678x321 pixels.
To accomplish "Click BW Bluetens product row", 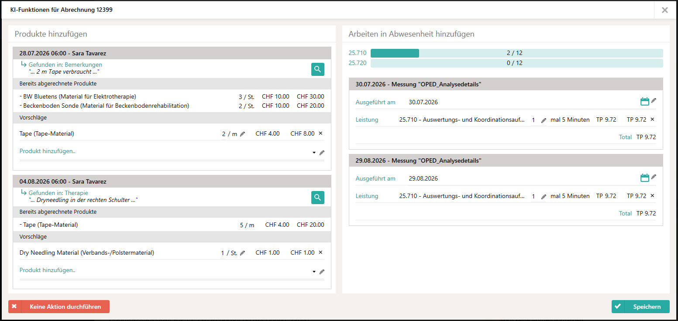I will pos(172,96).
